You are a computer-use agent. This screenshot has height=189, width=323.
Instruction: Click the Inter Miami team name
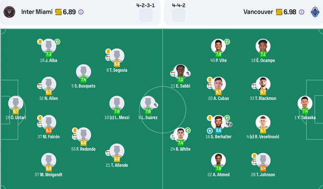[37, 12]
